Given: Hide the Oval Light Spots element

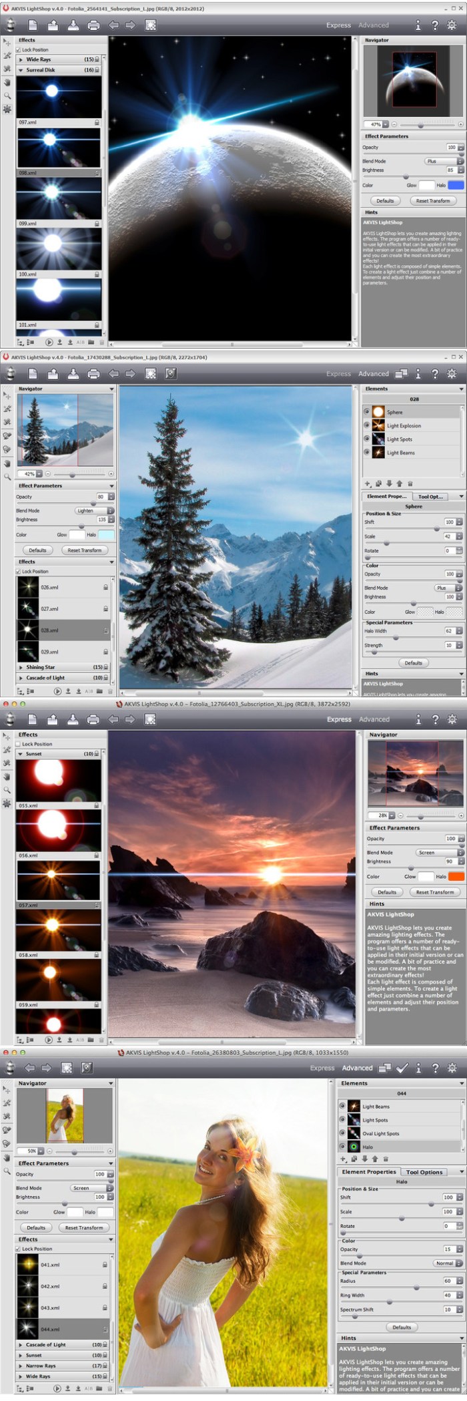Looking at the screenshot, I should pos(342,1133).
